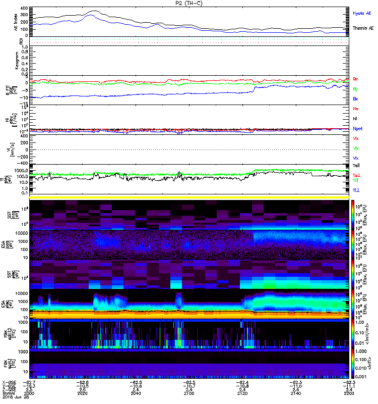
Task: Click the Y-GSE value -11.1
Action: [x=349, y=386]
